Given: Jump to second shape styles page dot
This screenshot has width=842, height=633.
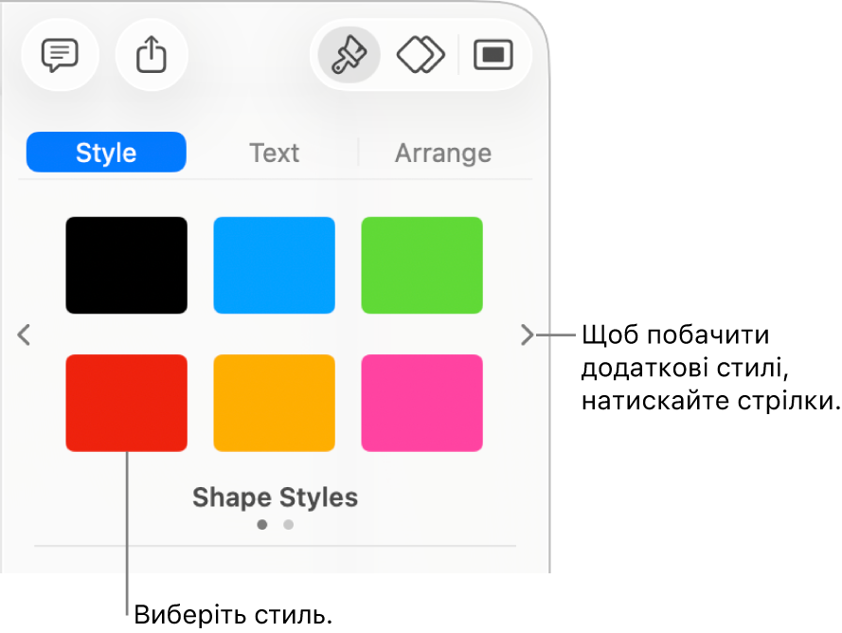Looking at the screenshot, I should 288,524.
